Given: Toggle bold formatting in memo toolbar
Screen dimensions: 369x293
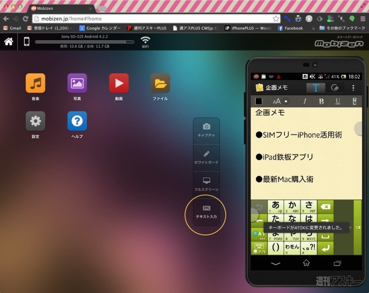Looking at the screenshot, I should click(321, 102).
